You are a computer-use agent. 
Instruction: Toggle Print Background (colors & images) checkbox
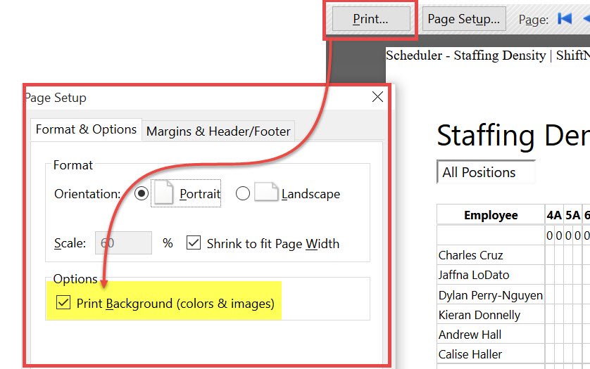[63, 304]
